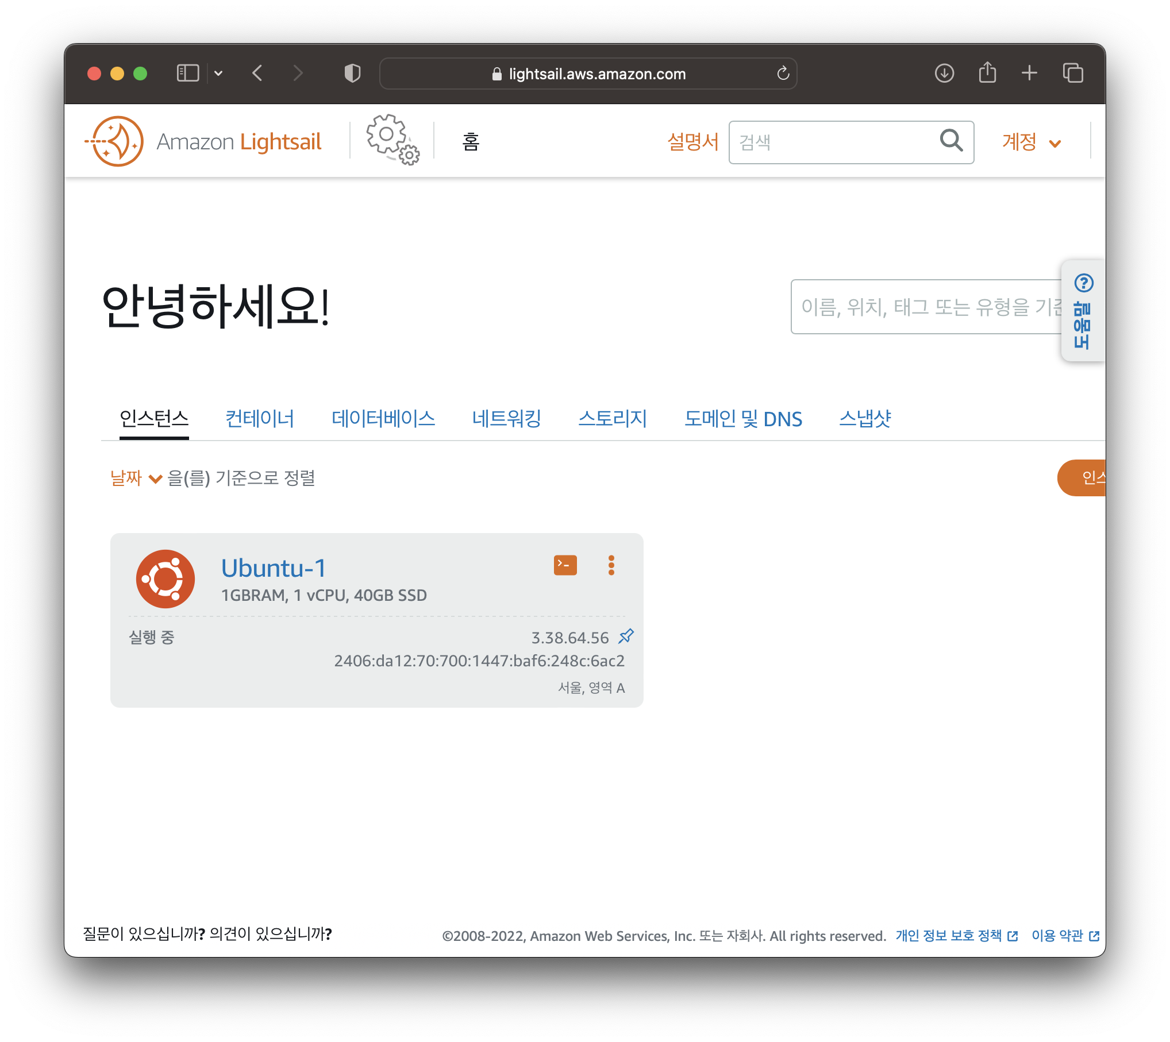Click the static IP pin icon
Screen dimensions: 1170x1042
click(626, 636)
